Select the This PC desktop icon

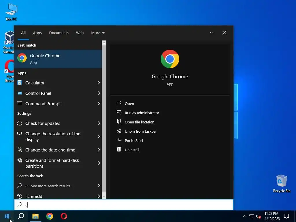[x=11, y=12]
